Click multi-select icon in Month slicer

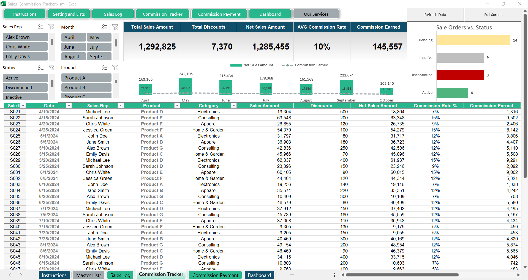(104, 27)
